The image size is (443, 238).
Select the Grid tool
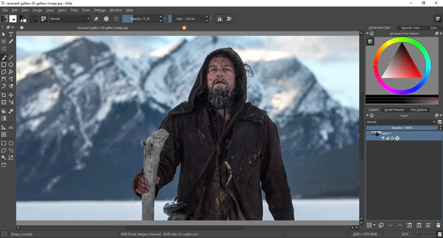coord(4,135)
